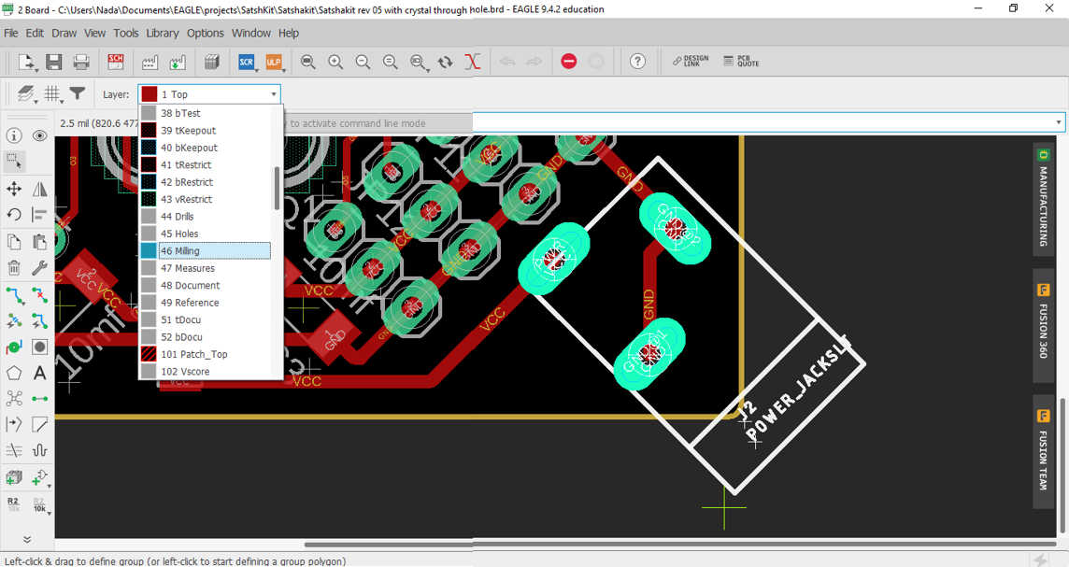Select the Via tool

point(14,347)
